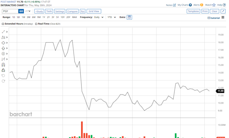
Task: Select the line drawing tool icon
Action: click(3, 32)
